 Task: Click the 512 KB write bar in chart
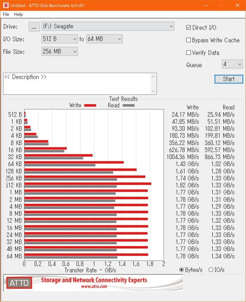[88, 184]
